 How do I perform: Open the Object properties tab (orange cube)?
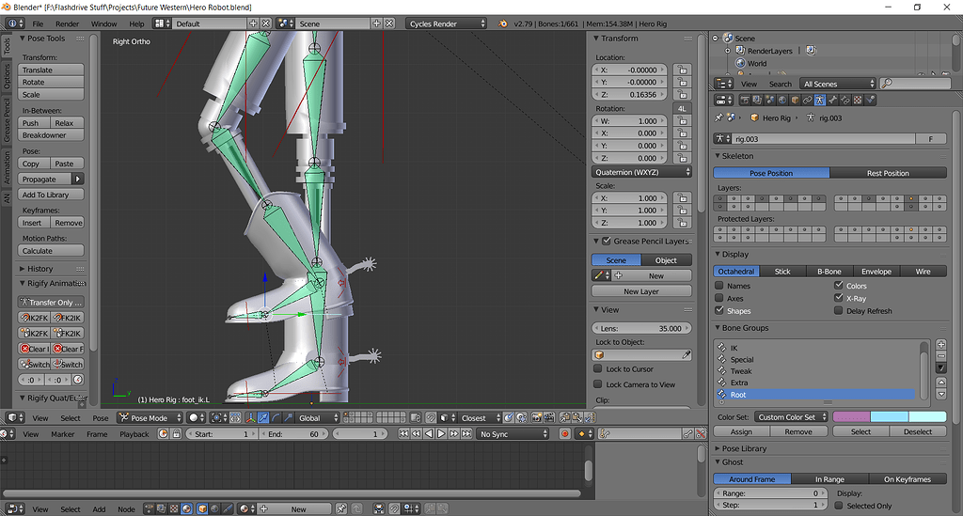click(x=795, y=100)
